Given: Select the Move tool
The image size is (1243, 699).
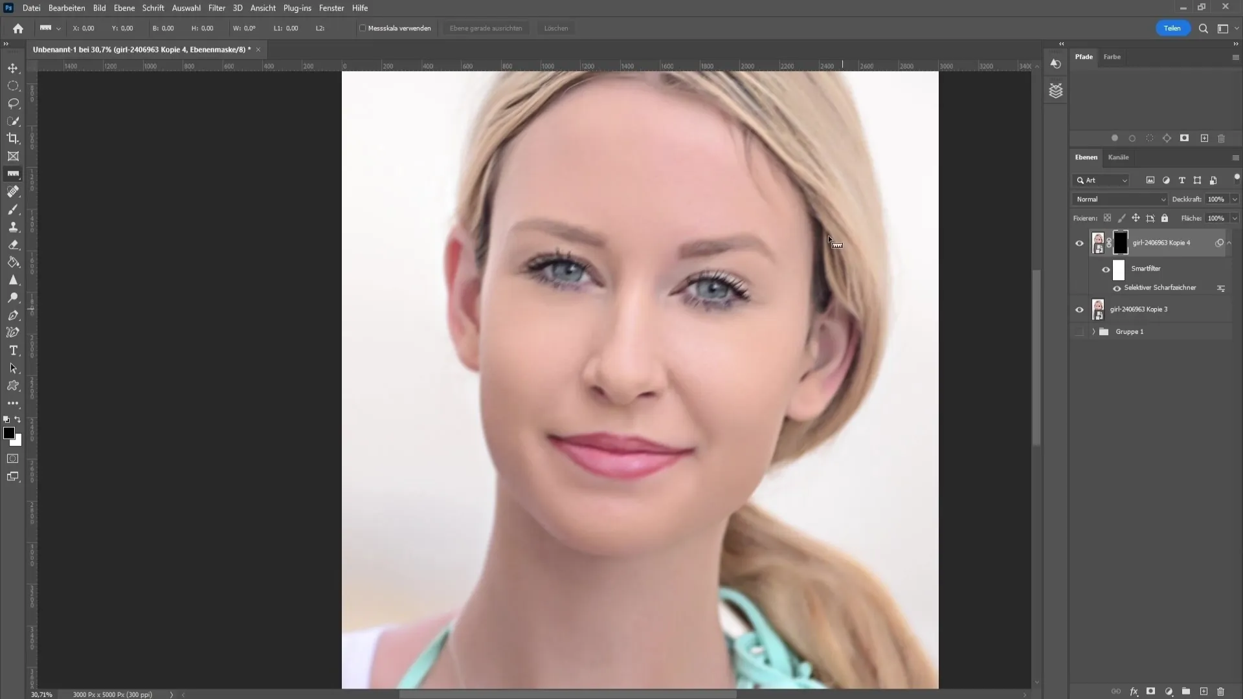Looking at the screenshot, I should (13, 68).
